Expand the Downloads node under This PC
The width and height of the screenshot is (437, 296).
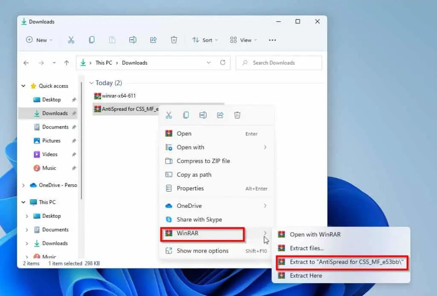click(27, 244)
